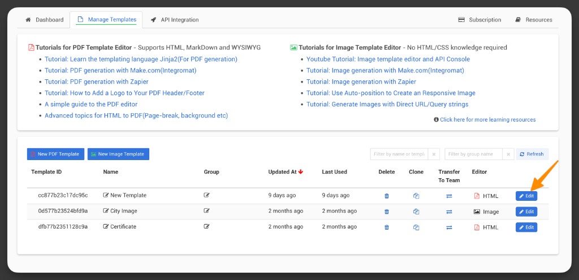Refresh the template list
Image resolution: width=579 pixels, height=280 pixels.
click(x=532, y=154)
